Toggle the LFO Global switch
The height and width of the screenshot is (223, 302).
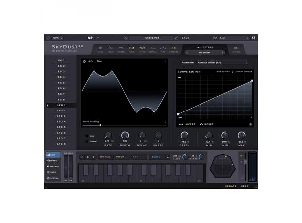point(87,141)
